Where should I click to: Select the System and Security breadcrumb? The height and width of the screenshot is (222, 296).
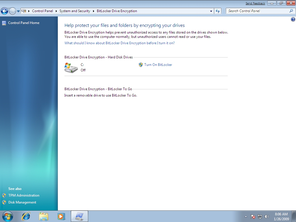pyautogui.click(x=75, y=11)
